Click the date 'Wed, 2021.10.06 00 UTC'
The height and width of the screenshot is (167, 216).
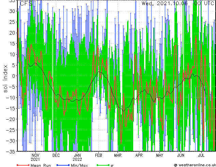[x=178, y=3]
